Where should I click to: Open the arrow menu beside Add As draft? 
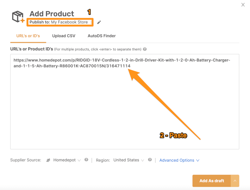[235, 181]
